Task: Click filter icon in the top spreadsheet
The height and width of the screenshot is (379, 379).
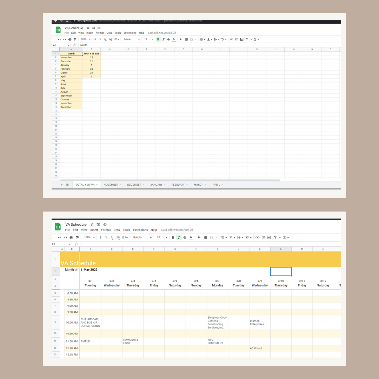Action: (247, 39)
